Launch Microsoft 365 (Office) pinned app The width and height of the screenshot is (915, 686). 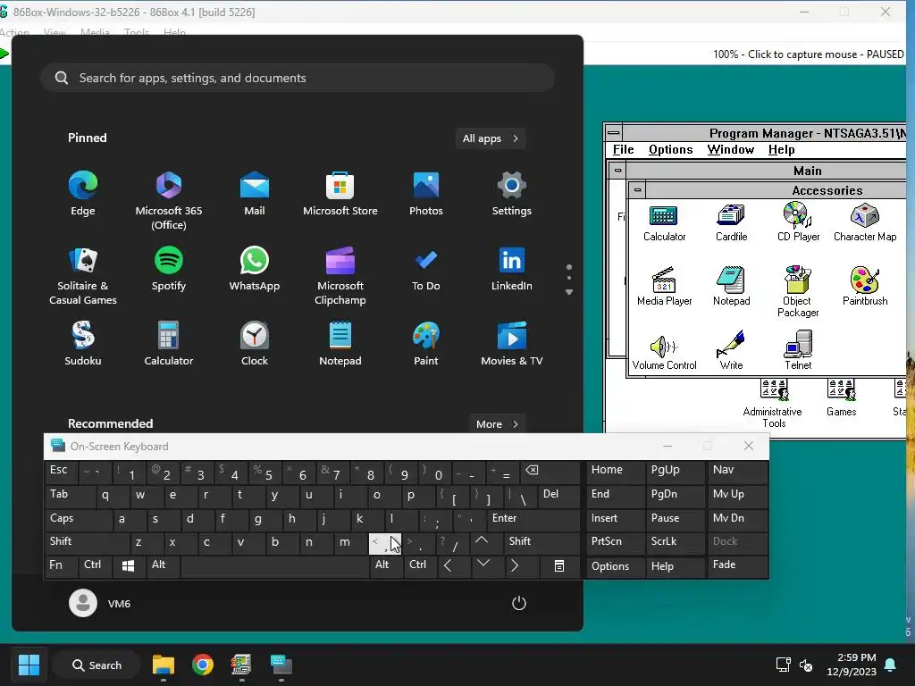169,200
